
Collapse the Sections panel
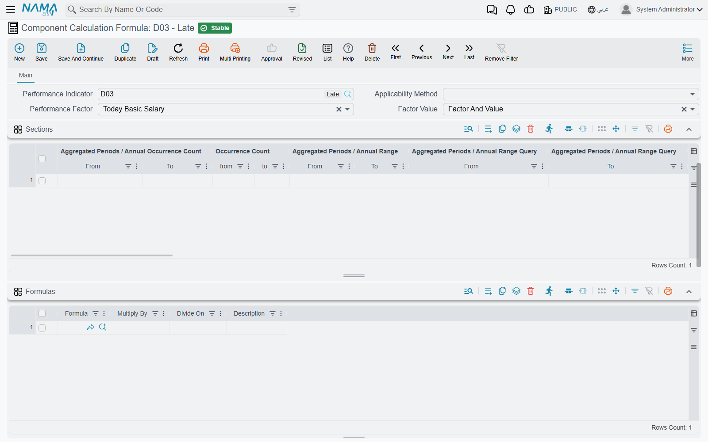click(x=689, y=130)
